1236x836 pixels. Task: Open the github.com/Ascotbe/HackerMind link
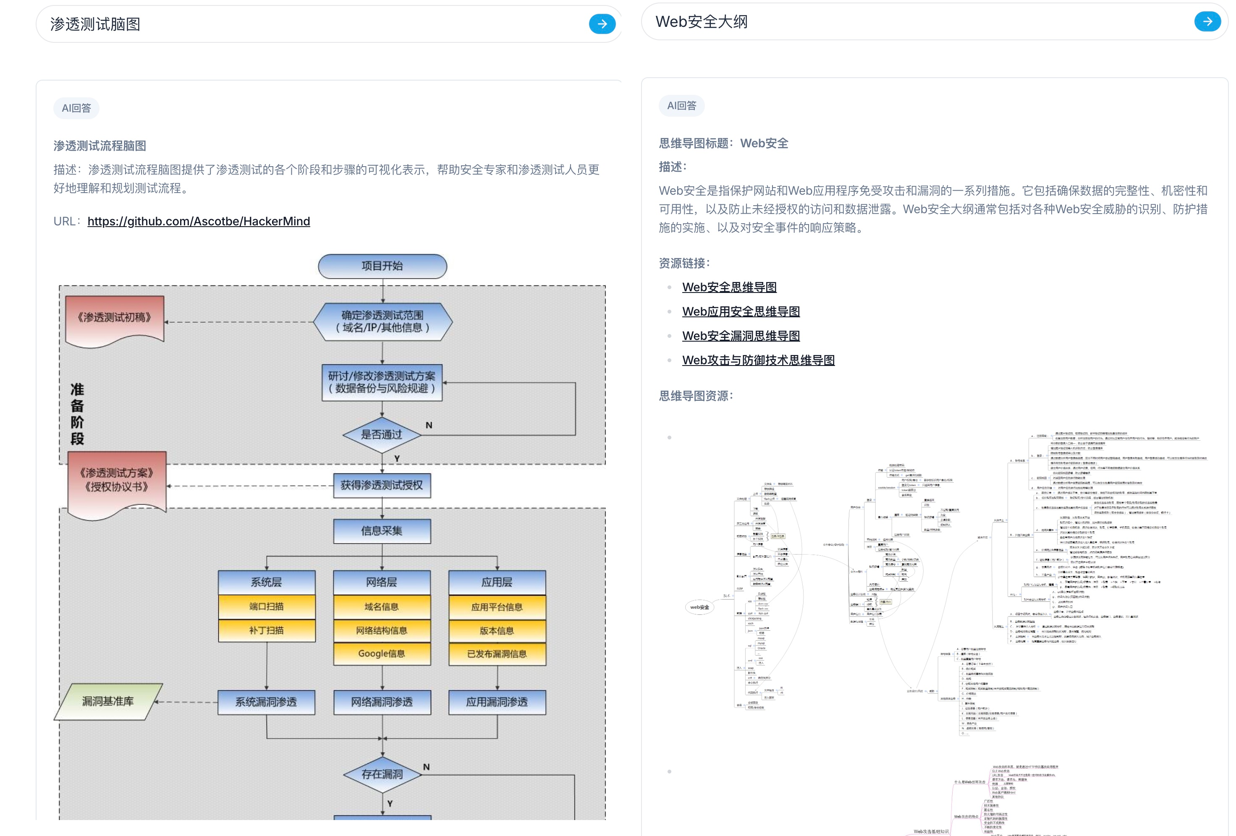pos(199,221)
